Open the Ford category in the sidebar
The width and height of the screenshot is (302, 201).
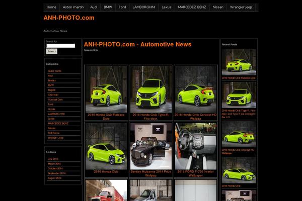coord(50,104)
